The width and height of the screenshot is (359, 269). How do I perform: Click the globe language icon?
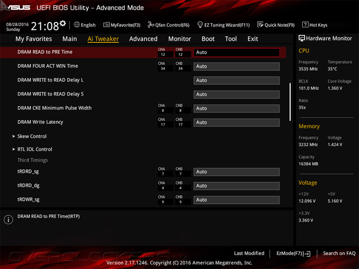tap(77, 24)
